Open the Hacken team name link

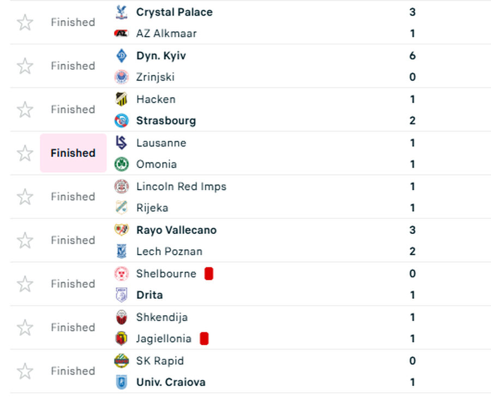pos(156,99)
